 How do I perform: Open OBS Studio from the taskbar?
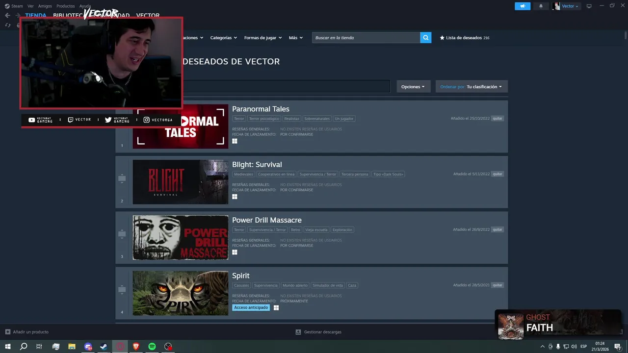point(168,347)
